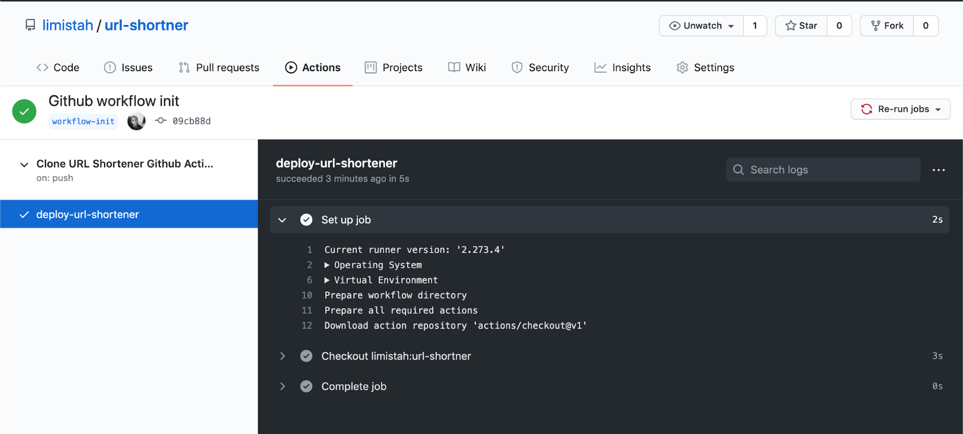Click the Unwatch button
963x434 pixels.
coord(701,26)
